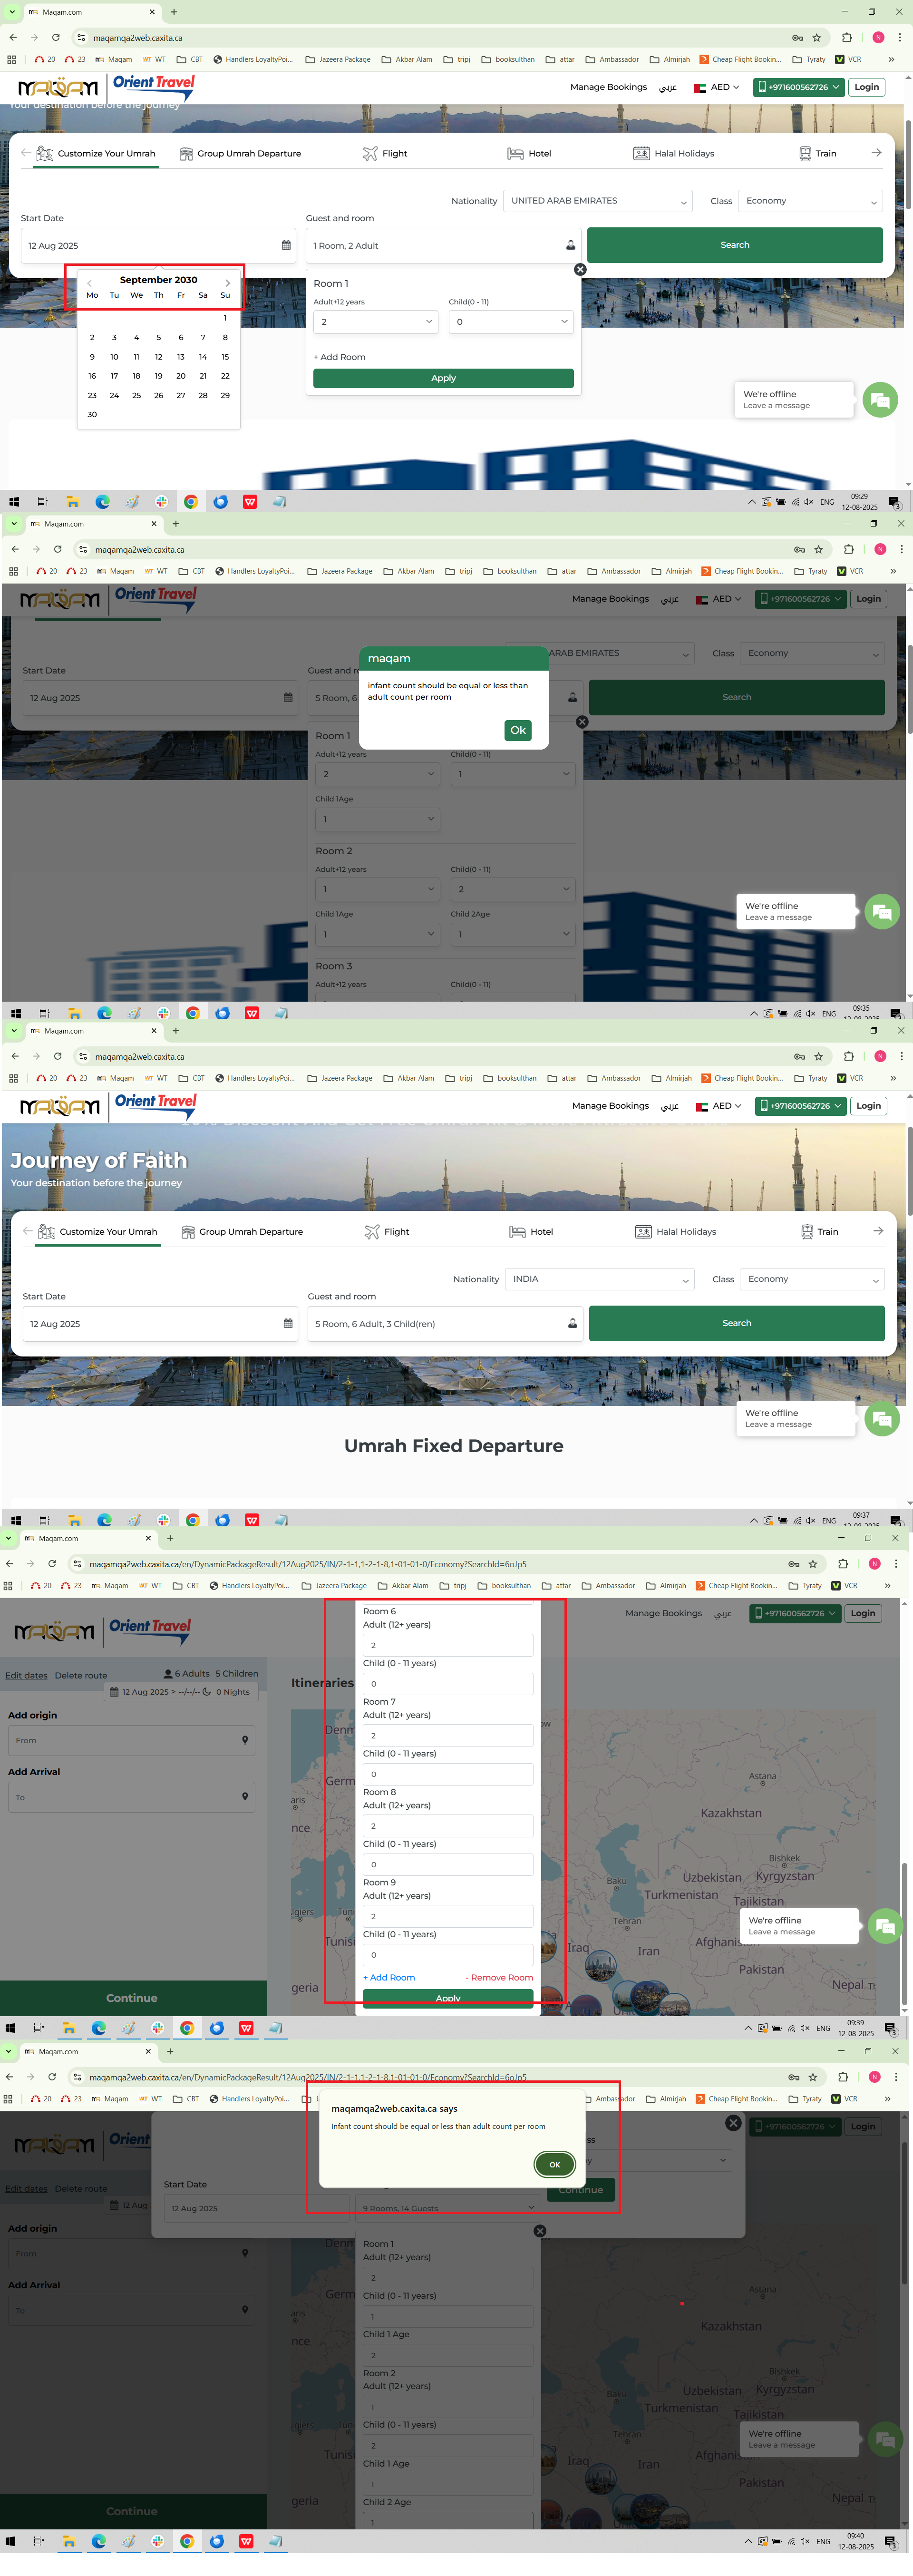Open Flight tab above the September 2030 calendar
The width and height of the screenshot is (913, 2576).
pyautogui.click(x=385, y=154)
